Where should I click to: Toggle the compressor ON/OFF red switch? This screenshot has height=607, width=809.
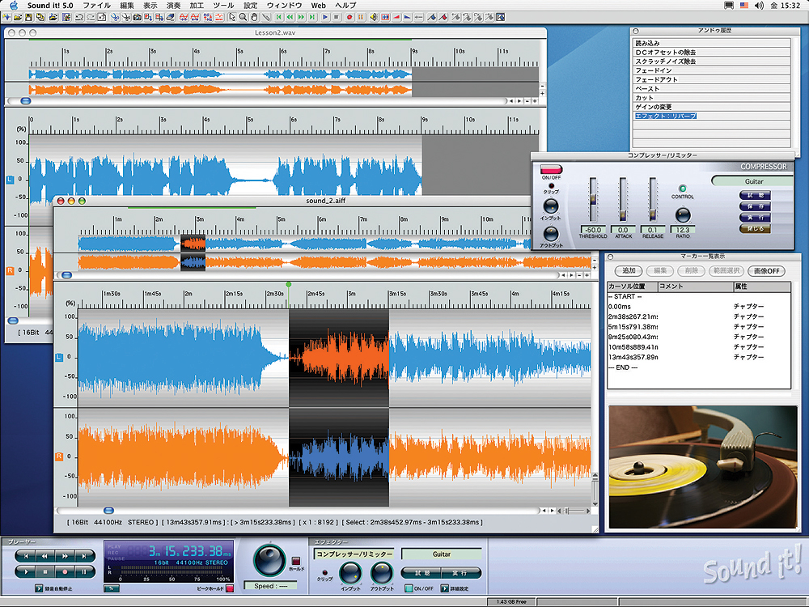click(551, 169)
